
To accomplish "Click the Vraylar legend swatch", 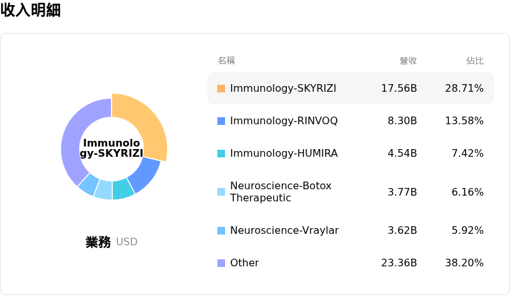I will tap(221, 231).
